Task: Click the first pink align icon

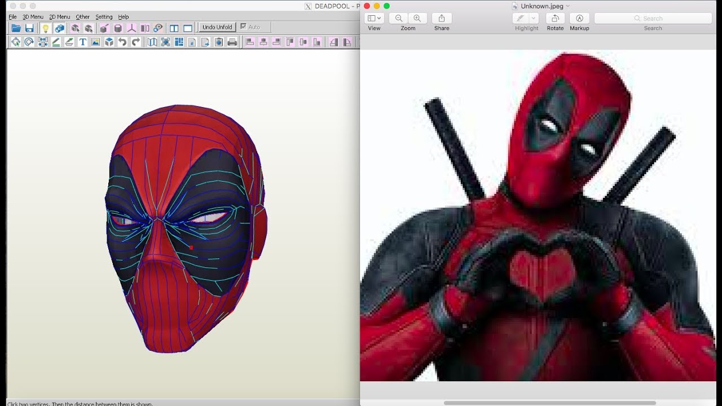Action: point(250,42)
